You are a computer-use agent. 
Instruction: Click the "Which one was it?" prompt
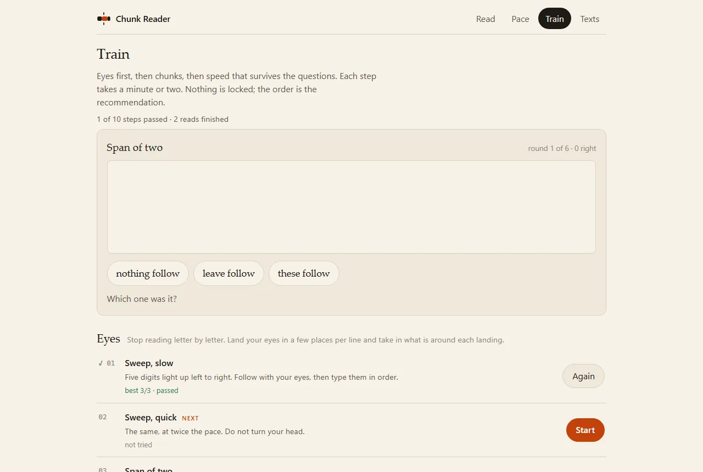pos(142,299)
